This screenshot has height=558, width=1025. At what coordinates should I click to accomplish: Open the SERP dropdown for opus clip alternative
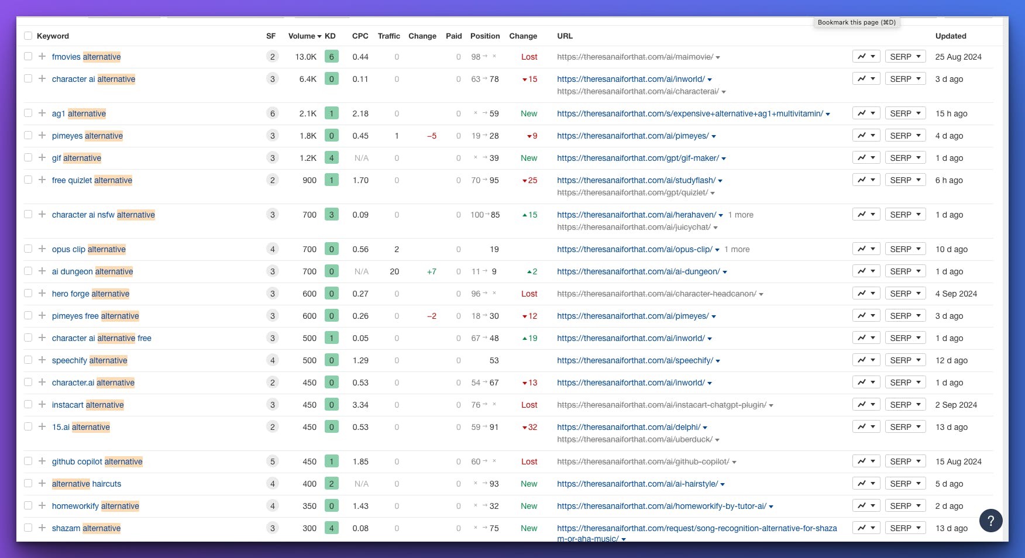905,249
